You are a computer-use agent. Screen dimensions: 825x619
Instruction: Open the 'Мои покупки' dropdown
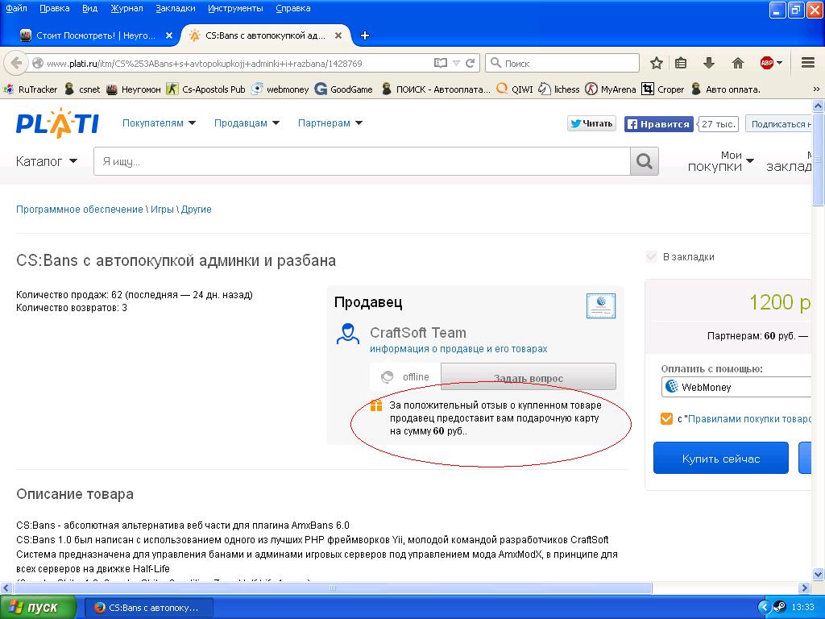tap(720, 161)
